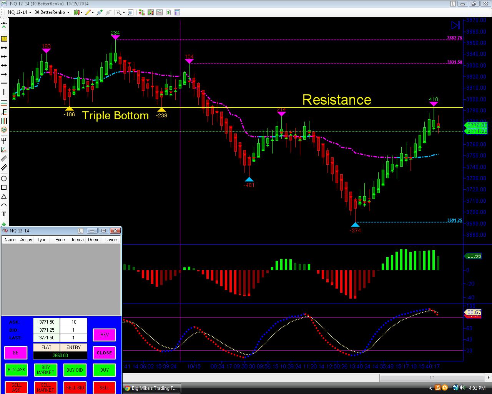Viewport: 492px width, 394px height.
Task: Select the arc drawing tool
Action: [x=4, y=205]
